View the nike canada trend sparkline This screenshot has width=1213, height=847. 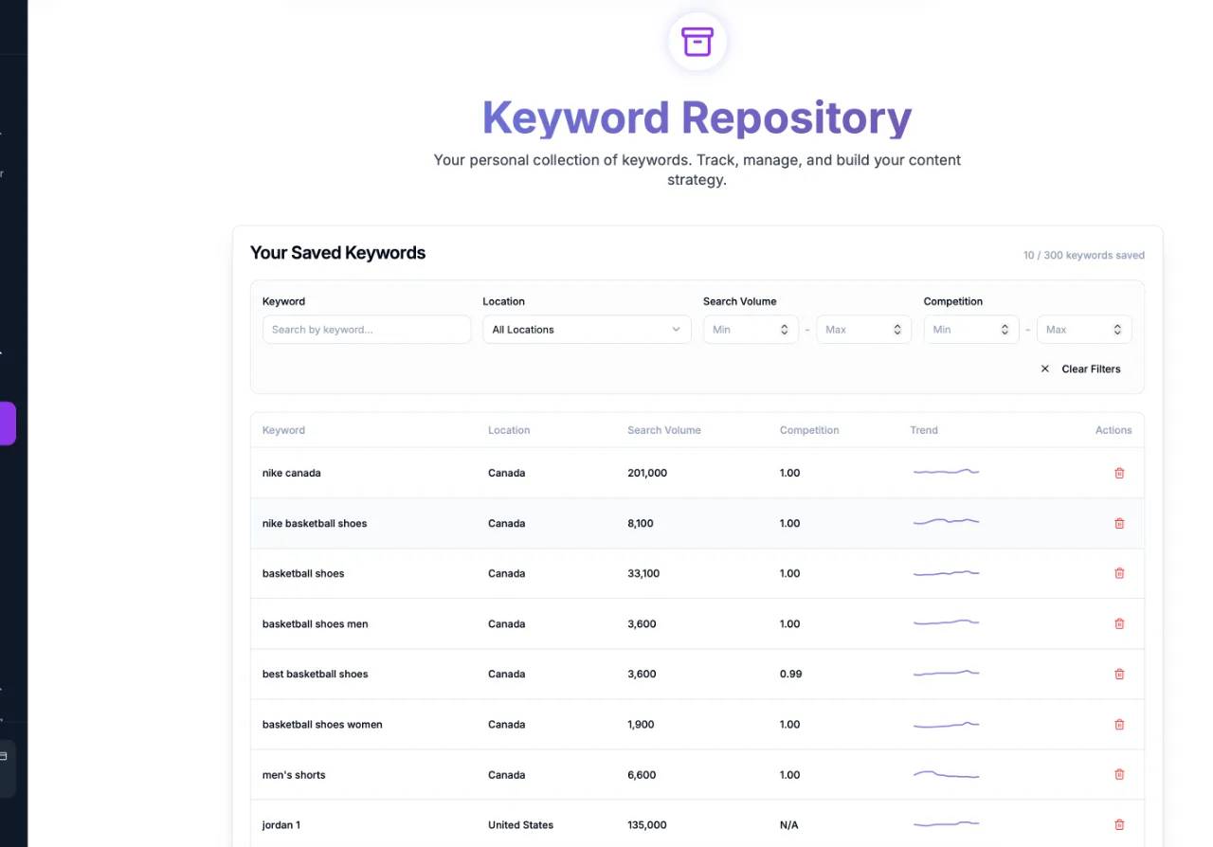point(946,471)
